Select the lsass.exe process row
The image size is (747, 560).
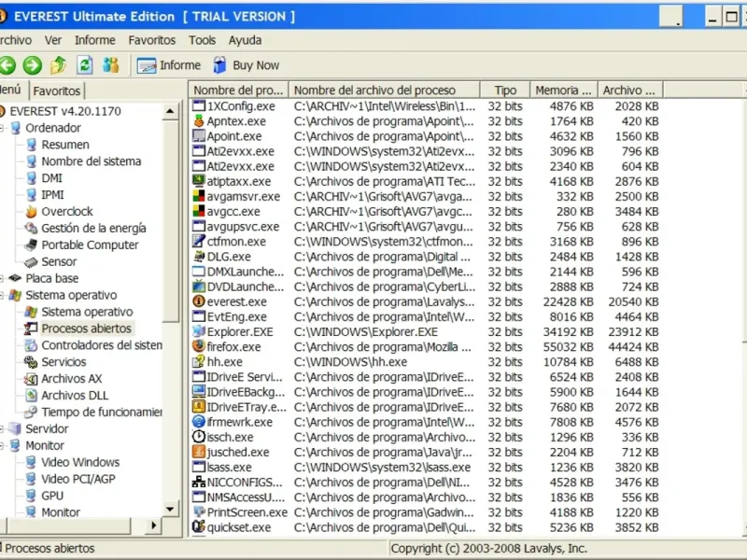426,468
